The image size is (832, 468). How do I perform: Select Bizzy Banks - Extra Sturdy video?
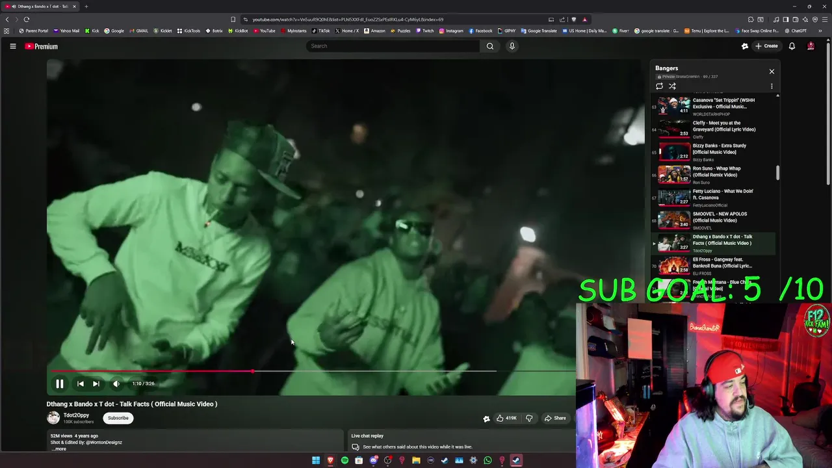click(x=713, y=152)
